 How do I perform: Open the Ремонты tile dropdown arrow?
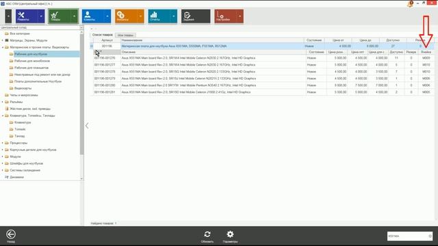(41, 16)
